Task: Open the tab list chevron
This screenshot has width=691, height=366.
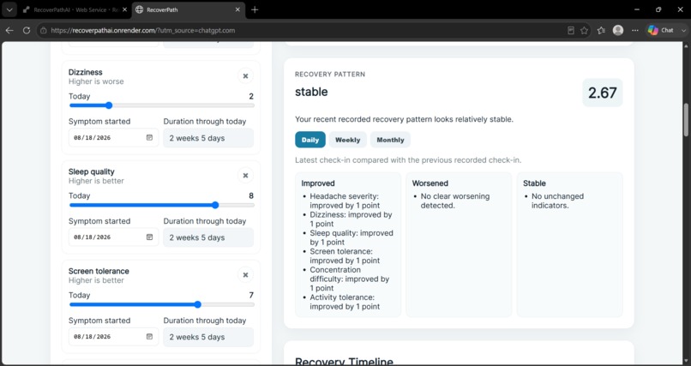Action: tap(9, 9)
